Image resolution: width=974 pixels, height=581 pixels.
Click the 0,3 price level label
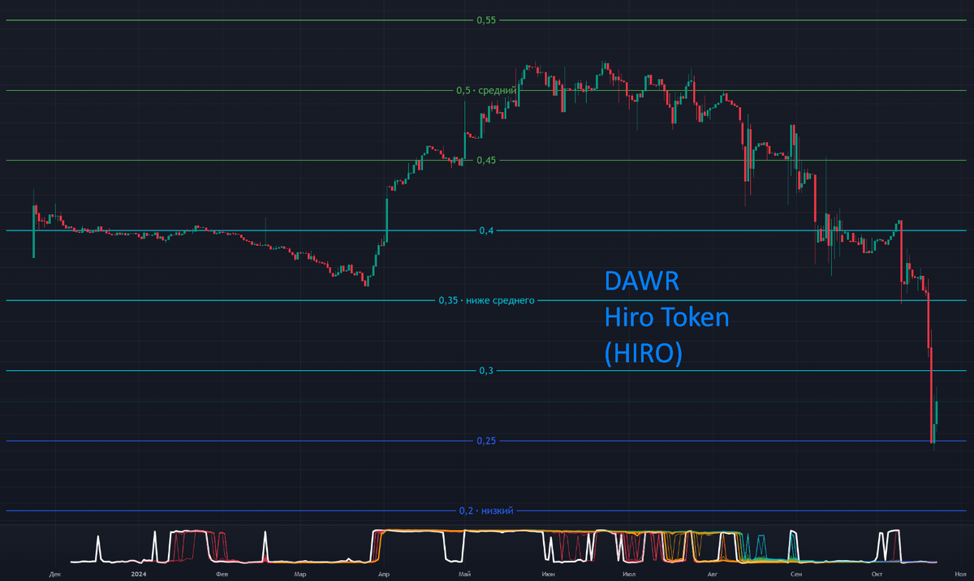pos(486,371)
